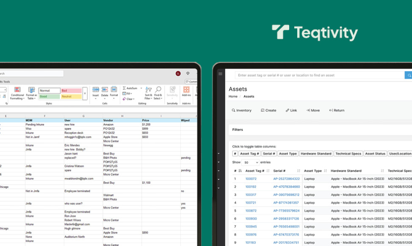
Task: Toggle the Asset Status column visibility
Action: (x=375, y=153)
